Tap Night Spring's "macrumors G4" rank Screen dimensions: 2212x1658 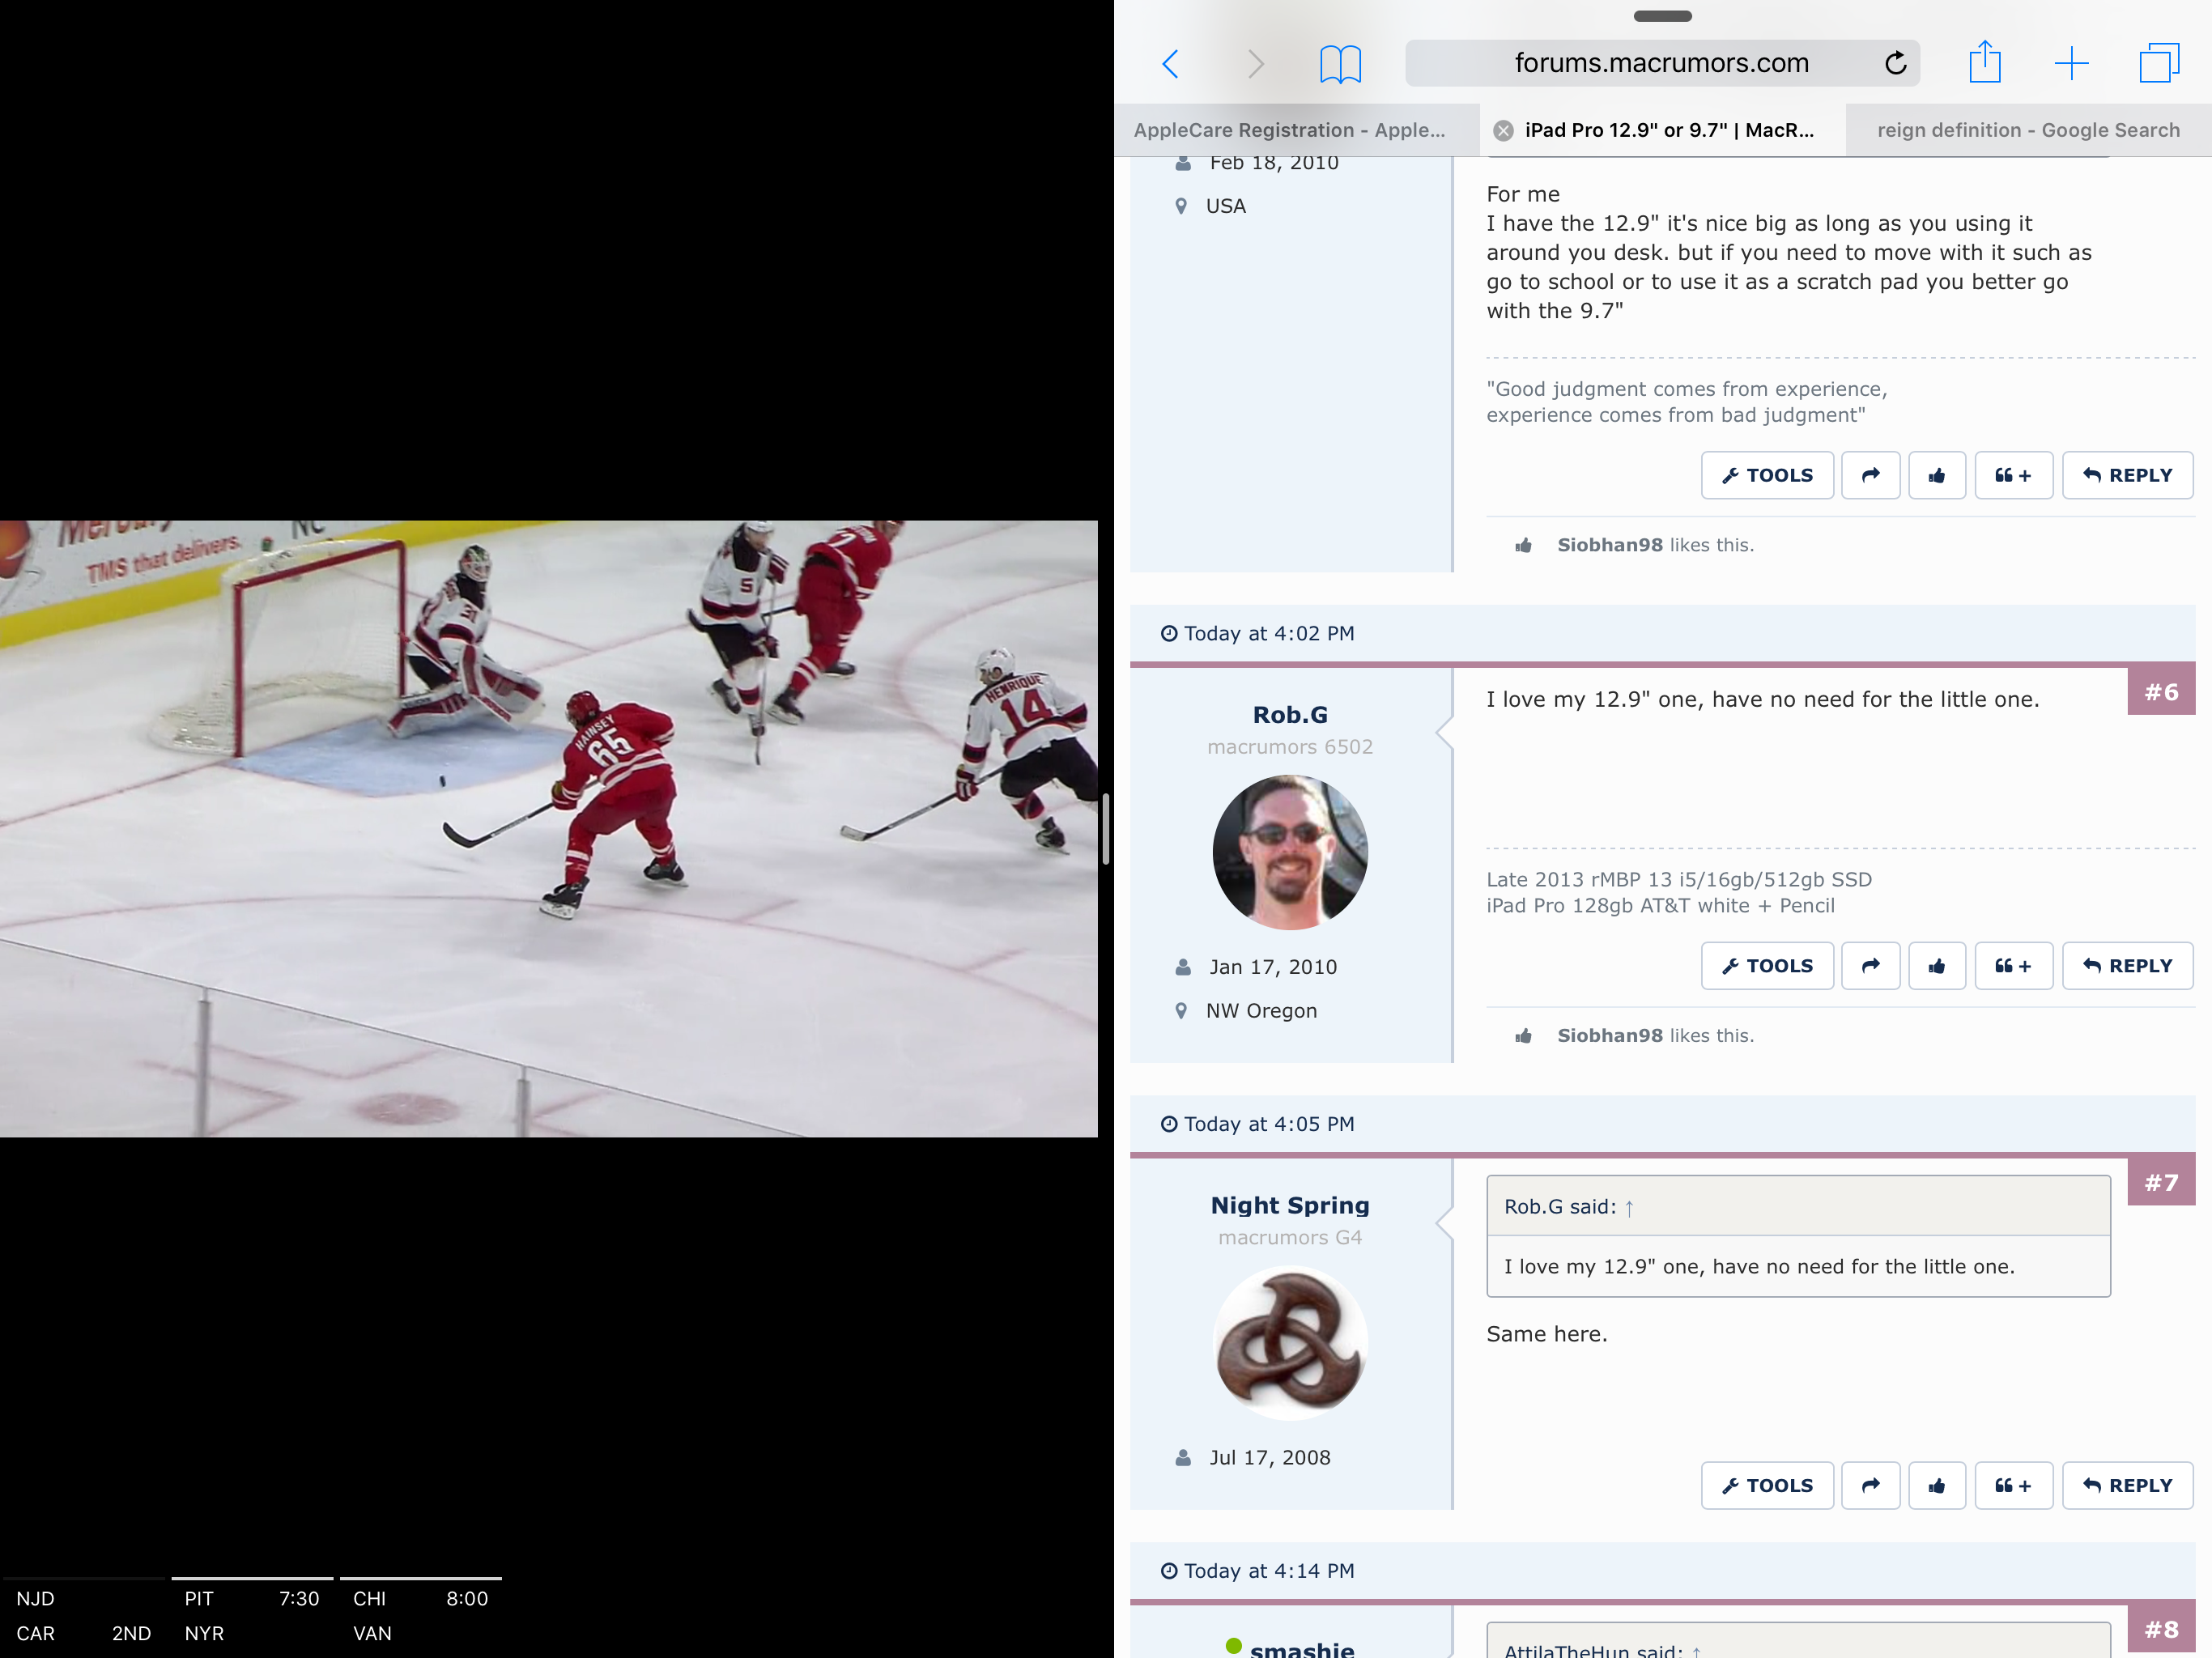tap(1290, 1238)
